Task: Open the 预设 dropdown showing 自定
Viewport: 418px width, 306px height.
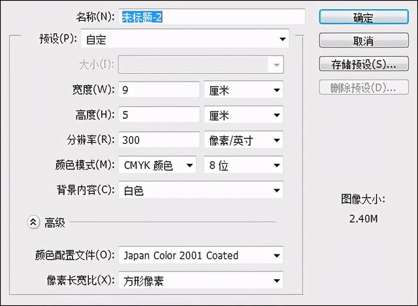Action: [185, 39]
